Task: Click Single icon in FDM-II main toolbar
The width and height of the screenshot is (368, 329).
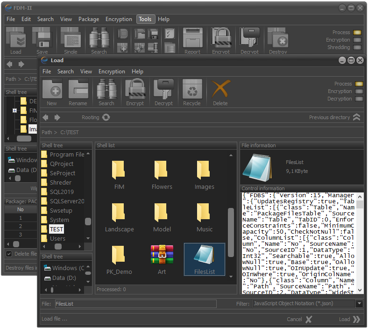Action: click(71, 37)
